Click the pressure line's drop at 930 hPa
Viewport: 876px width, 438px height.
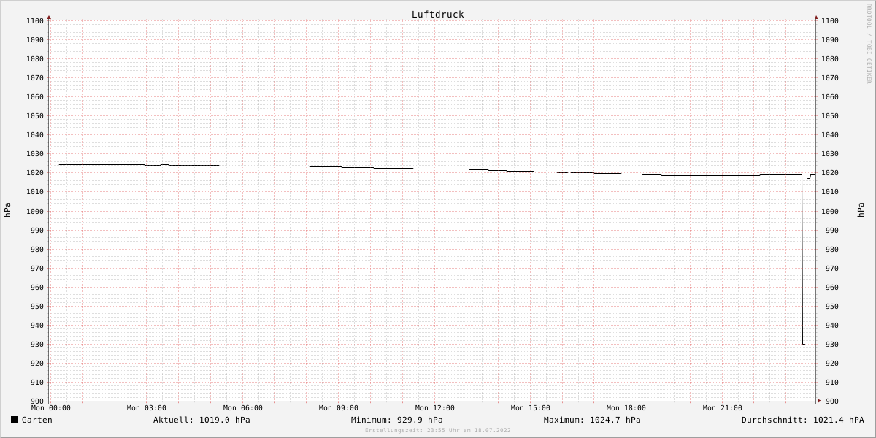point(803,344)
